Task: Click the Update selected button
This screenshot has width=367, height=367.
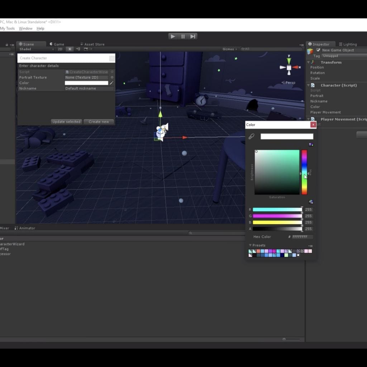Action: click(66, 121)
